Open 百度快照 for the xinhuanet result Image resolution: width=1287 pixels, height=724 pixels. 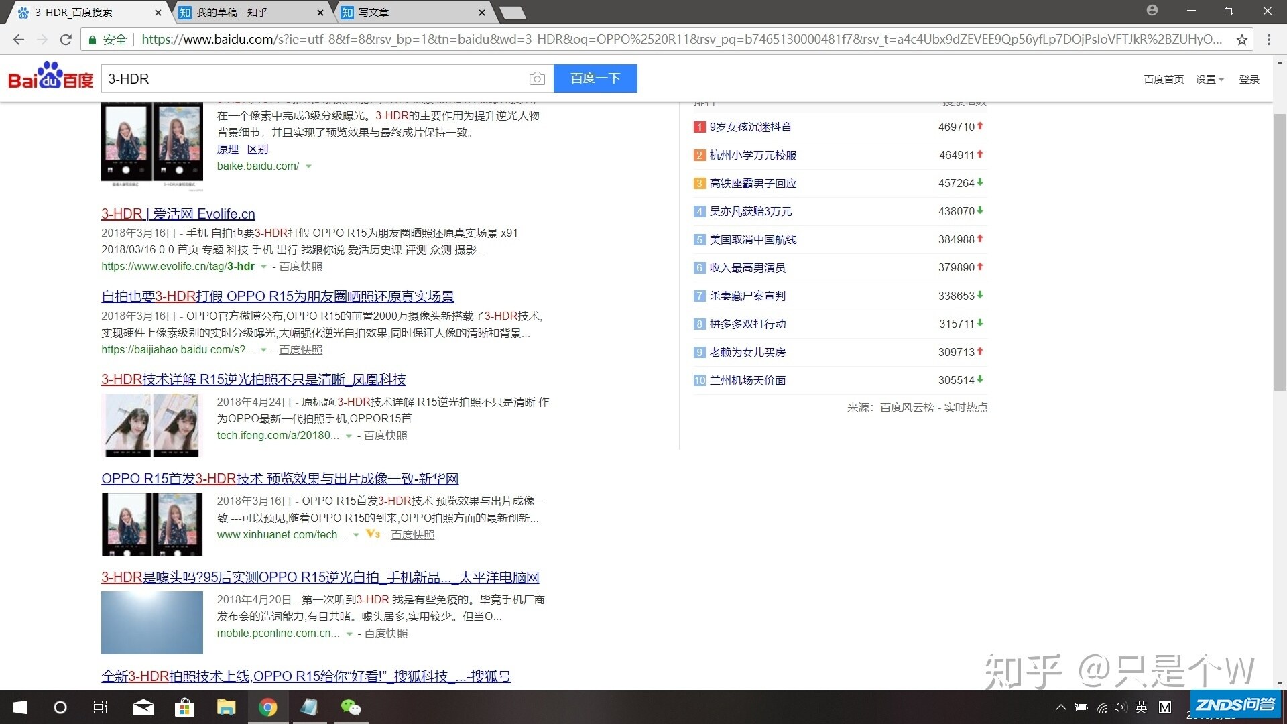tap(412, 535)
